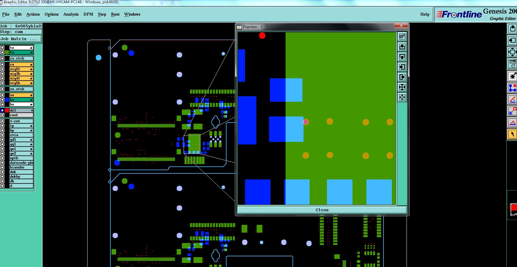Screen dimensions: 517x267
Task: Pan down using Popview's down arrow icon
Action: pos(402,57)
